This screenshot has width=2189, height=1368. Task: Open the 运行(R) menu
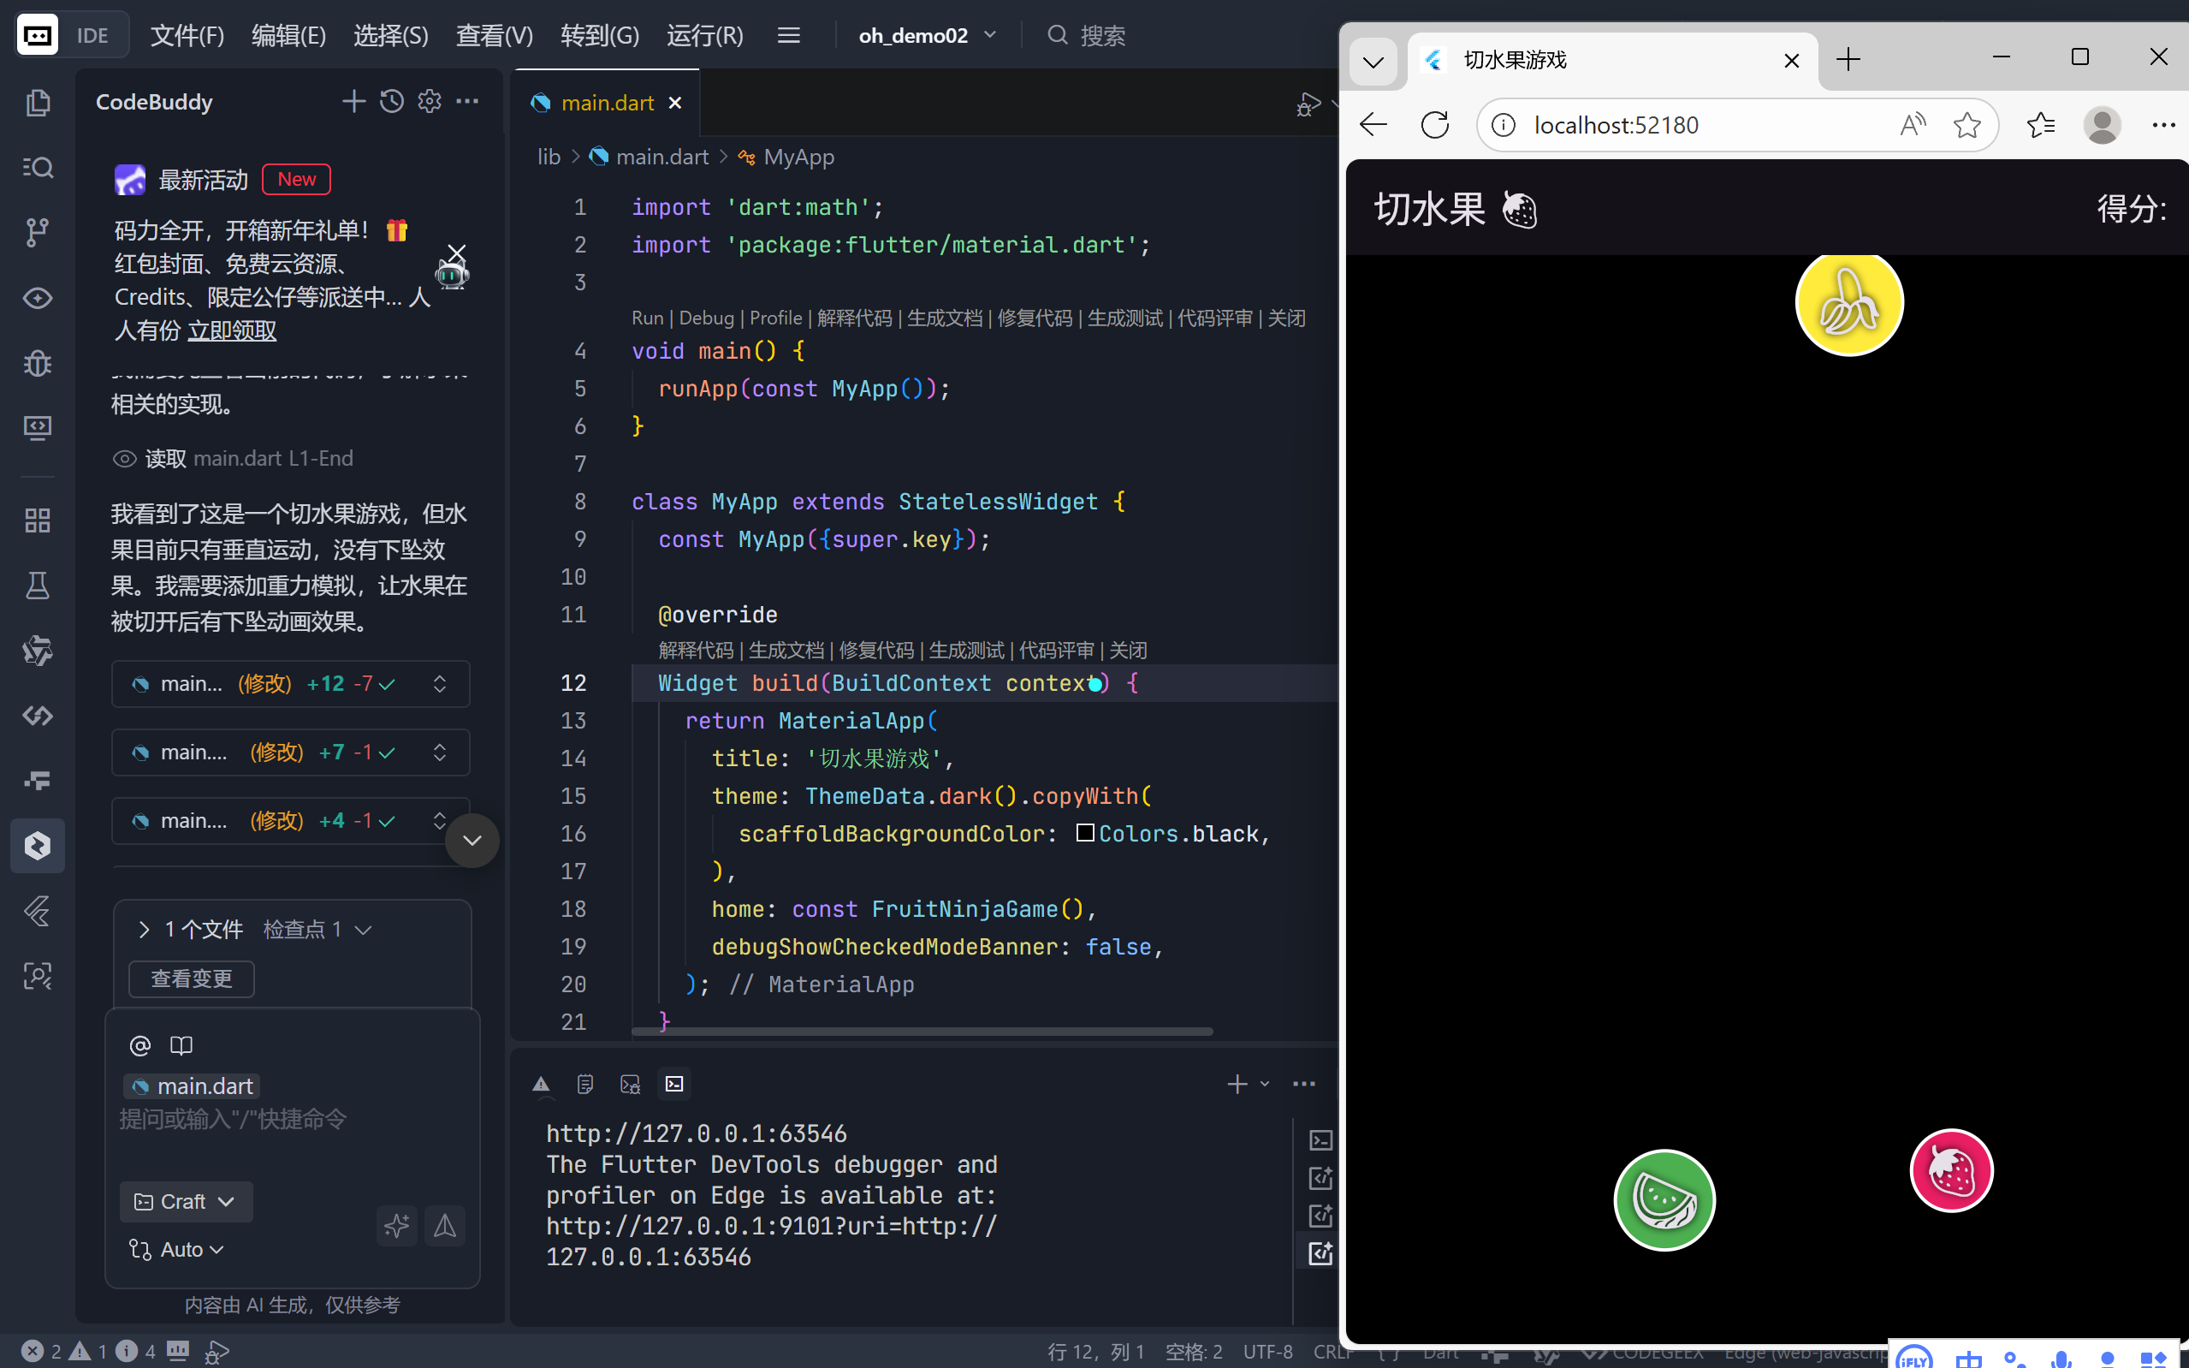pyautogui.click(x=704, y=35)
